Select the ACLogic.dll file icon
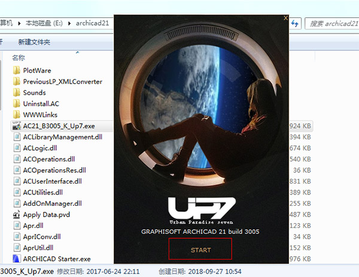359x277 pixels. (x=17, y=148)
